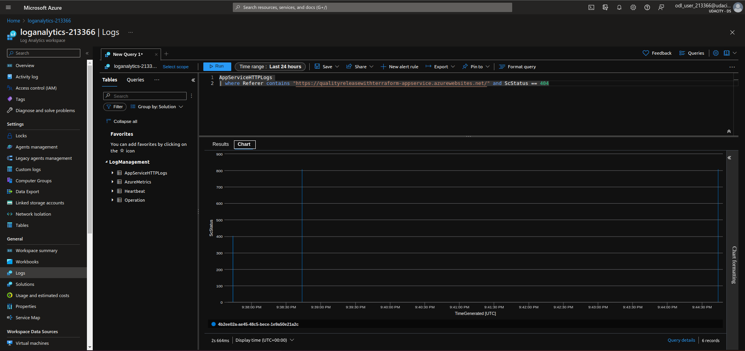Collapse the left navigation menu
745x351 pixels.
[x=87, y=53]
